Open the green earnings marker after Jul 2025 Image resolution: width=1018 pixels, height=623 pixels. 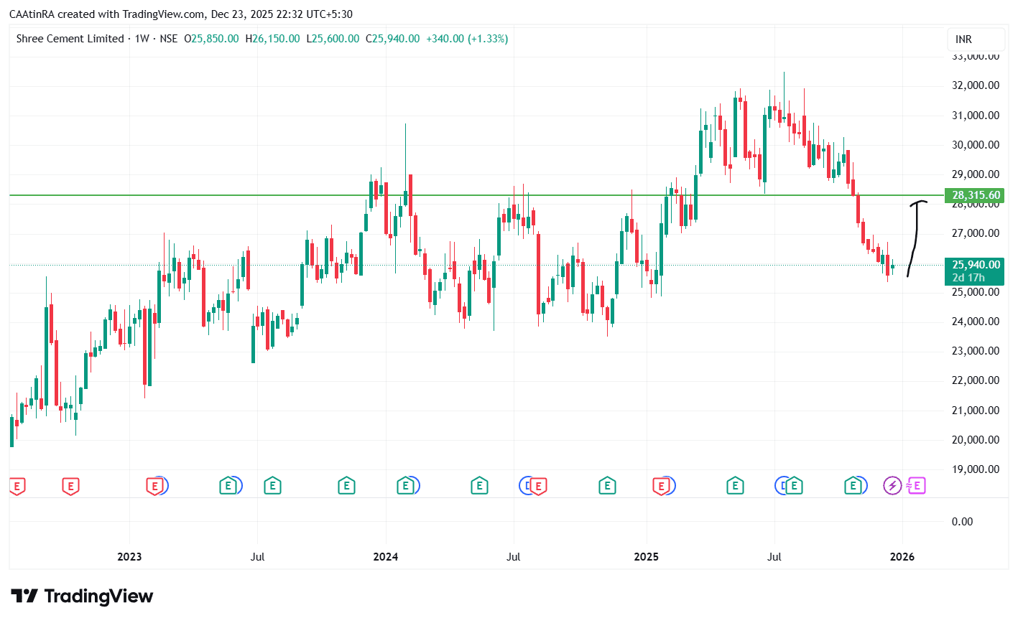794,487
